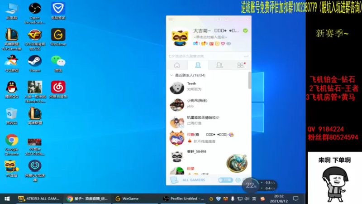This screenshot has width=362, height=204.
Task: Toggle the 开播 switch in YY bottom bar
Action: [x=225, y=180]
